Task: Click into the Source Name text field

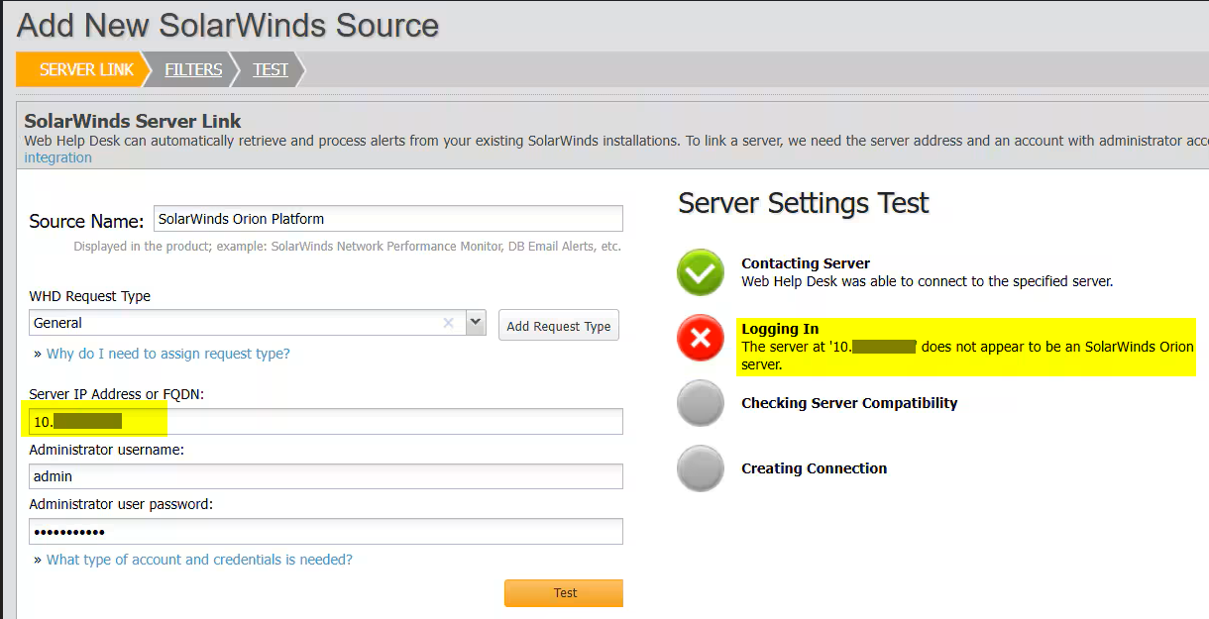Action: click(x=386, y=219)
